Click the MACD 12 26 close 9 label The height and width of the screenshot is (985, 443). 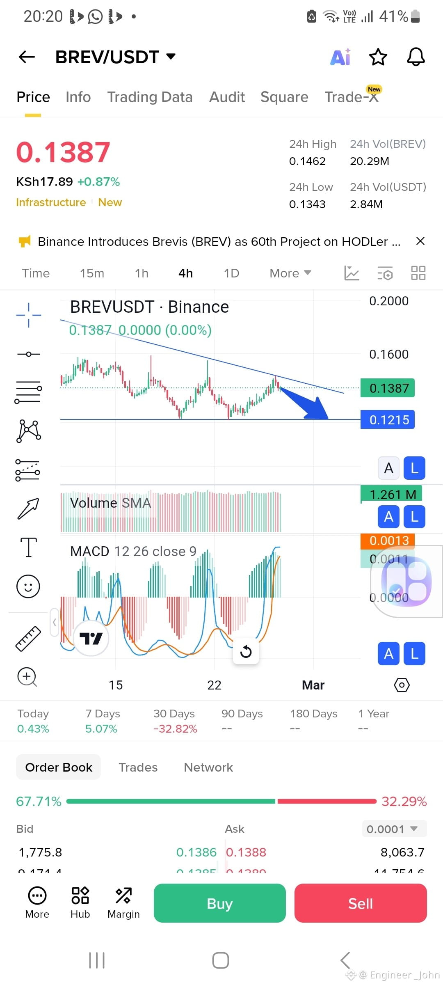pos(133,552)
